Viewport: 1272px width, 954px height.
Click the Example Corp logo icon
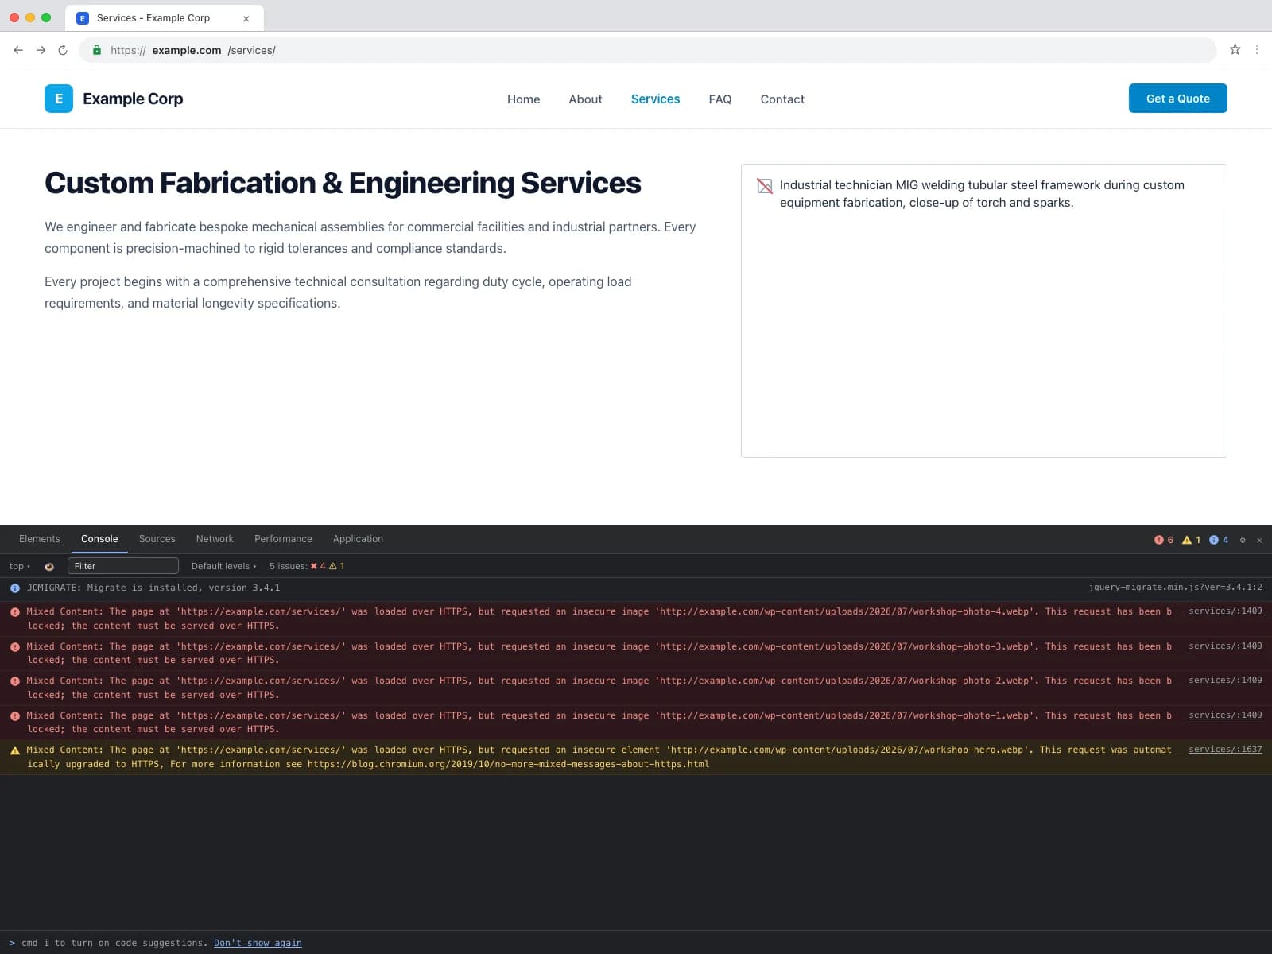click(59, 99)
